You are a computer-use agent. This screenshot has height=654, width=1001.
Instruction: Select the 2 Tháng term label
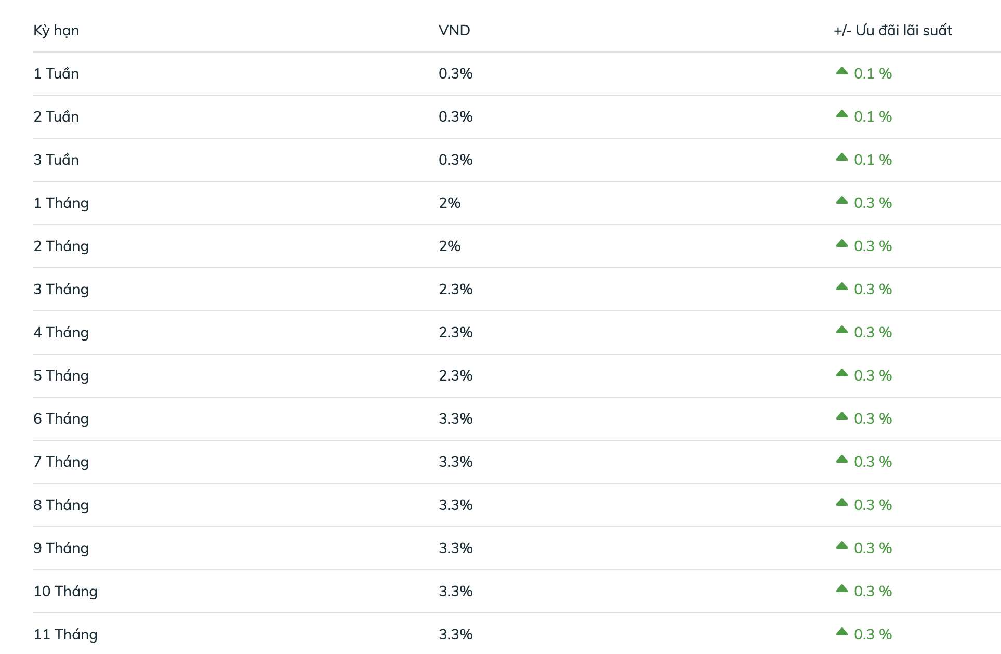pyautogui.click(x=61, y=246)
